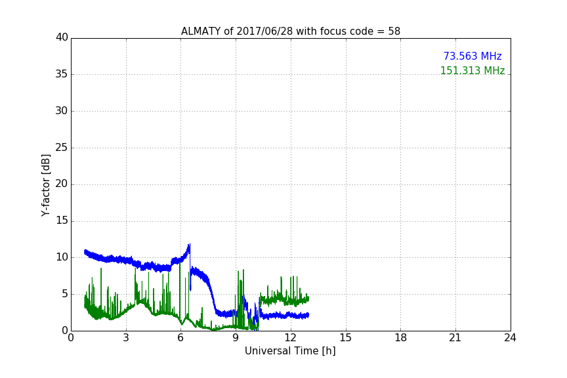Click the y-axis tick label "10"

pyautogui.click(x=62, y=257)
